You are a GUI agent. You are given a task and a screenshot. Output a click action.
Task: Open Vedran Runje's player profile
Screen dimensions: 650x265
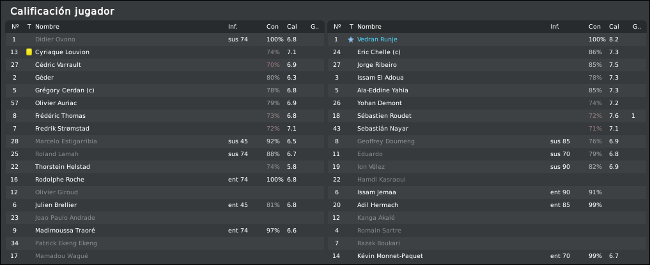(377, 39)
